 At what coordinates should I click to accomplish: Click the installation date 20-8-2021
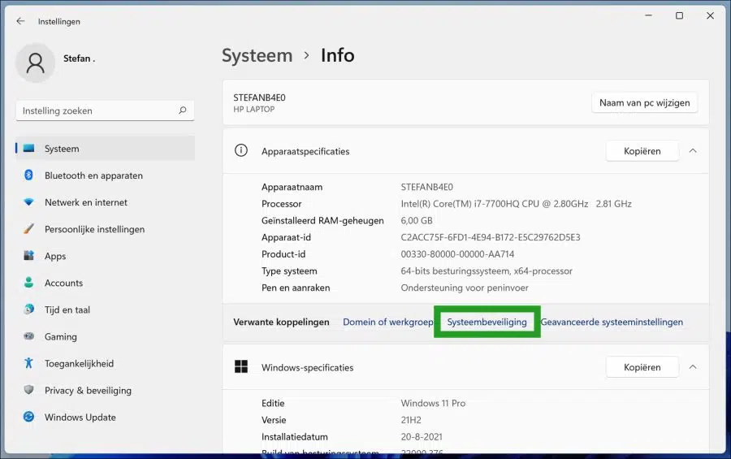pyautogui.click(x=422, y=436)
